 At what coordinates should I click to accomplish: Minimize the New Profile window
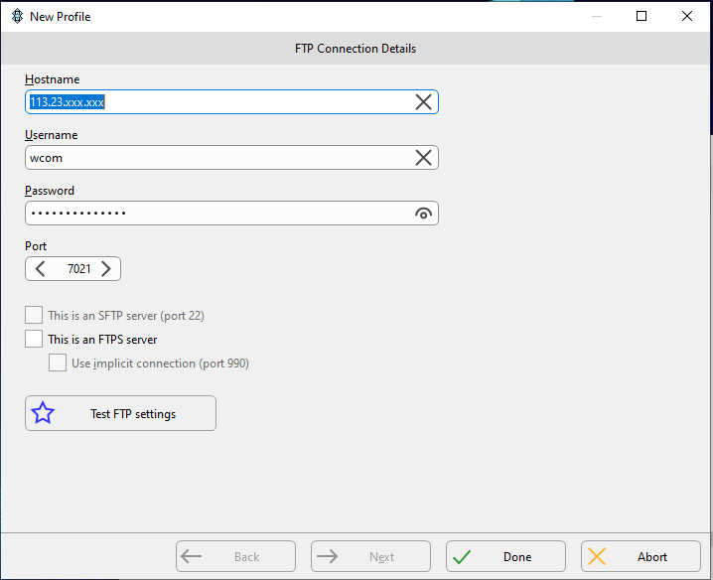(x=597, y=16)
